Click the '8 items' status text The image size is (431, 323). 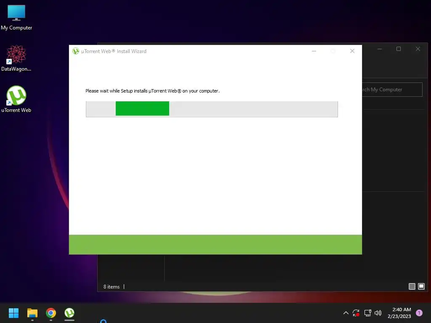(x=111, y=287)
